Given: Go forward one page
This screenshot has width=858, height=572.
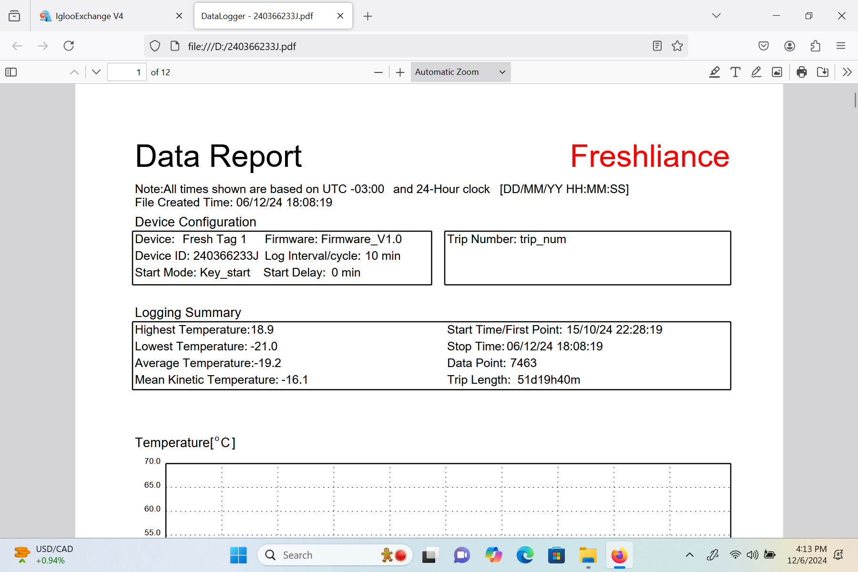Looking at the screenshot, I should (43, 46).
